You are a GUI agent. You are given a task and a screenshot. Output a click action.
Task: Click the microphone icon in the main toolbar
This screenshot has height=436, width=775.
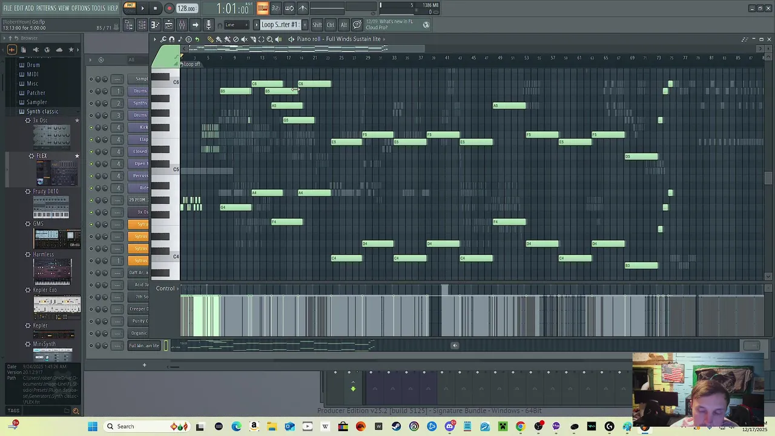(x=208, y=25)
